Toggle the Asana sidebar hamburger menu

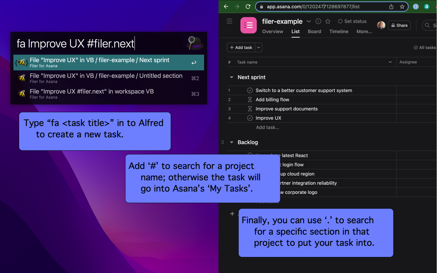pyautogui.click(x=229, y=21)
